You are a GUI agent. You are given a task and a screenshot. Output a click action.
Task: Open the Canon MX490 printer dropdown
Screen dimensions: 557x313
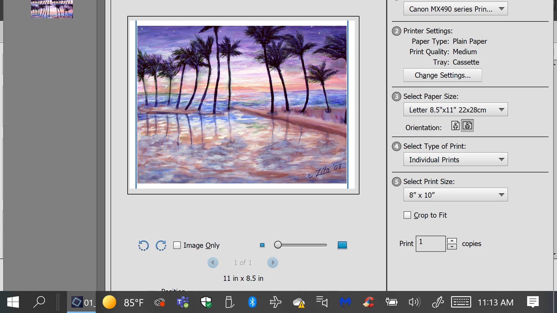coord(456,9)
